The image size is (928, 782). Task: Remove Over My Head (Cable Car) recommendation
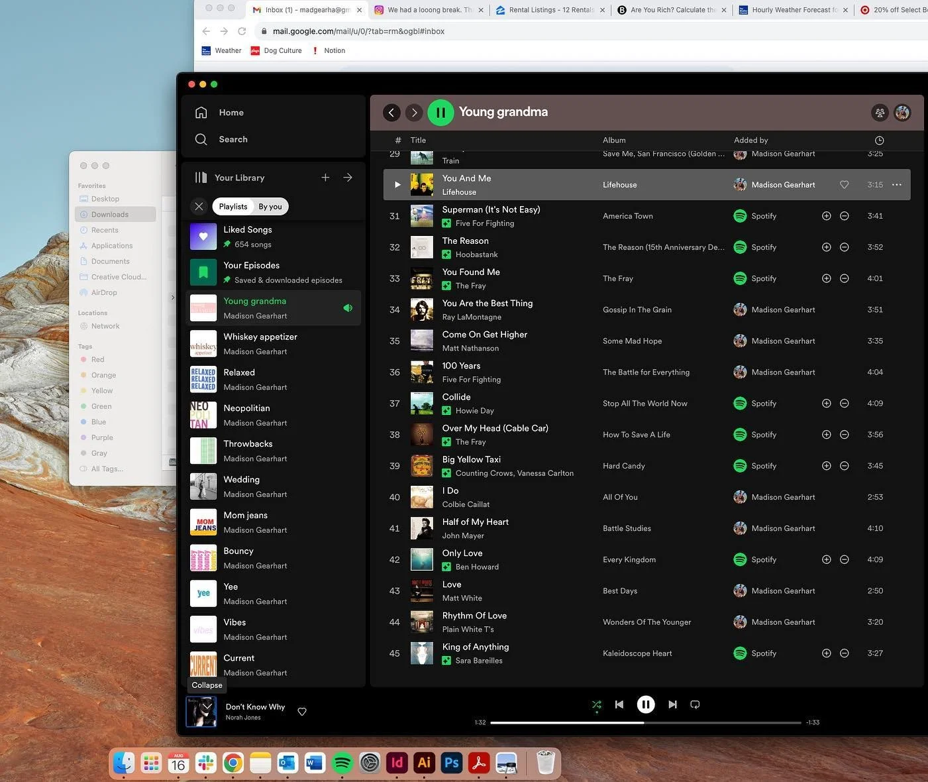[845, 435]
